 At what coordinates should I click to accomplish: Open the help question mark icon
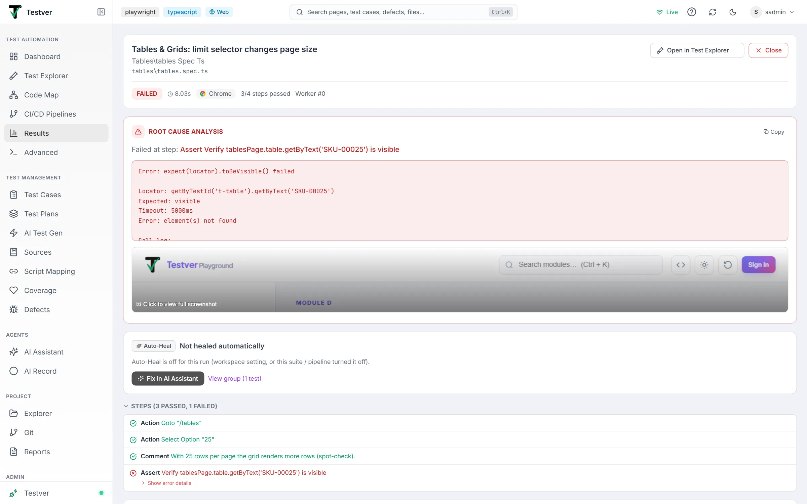692,12
